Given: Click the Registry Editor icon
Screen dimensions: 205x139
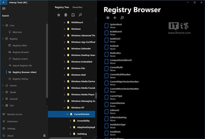Looking at the screenshot, I should (x=10, y=45).
